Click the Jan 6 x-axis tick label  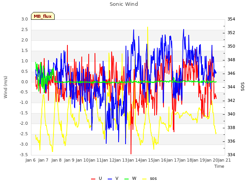[31, 160]
